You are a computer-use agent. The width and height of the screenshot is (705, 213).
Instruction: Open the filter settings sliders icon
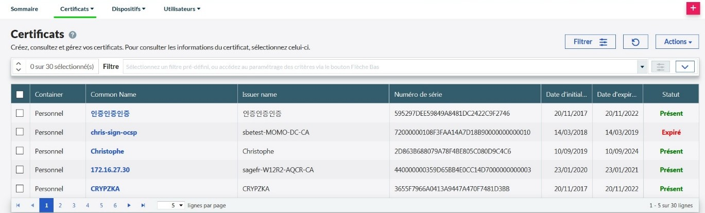(x=660, y=67)
